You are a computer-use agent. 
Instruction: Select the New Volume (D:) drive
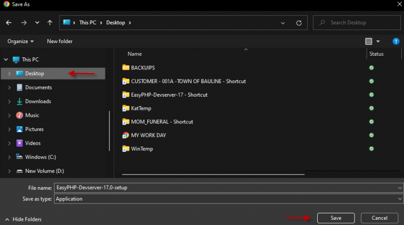pos(44,171)
